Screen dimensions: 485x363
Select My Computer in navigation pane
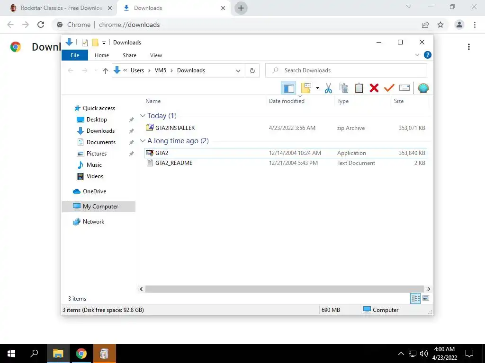coord(99,207)
